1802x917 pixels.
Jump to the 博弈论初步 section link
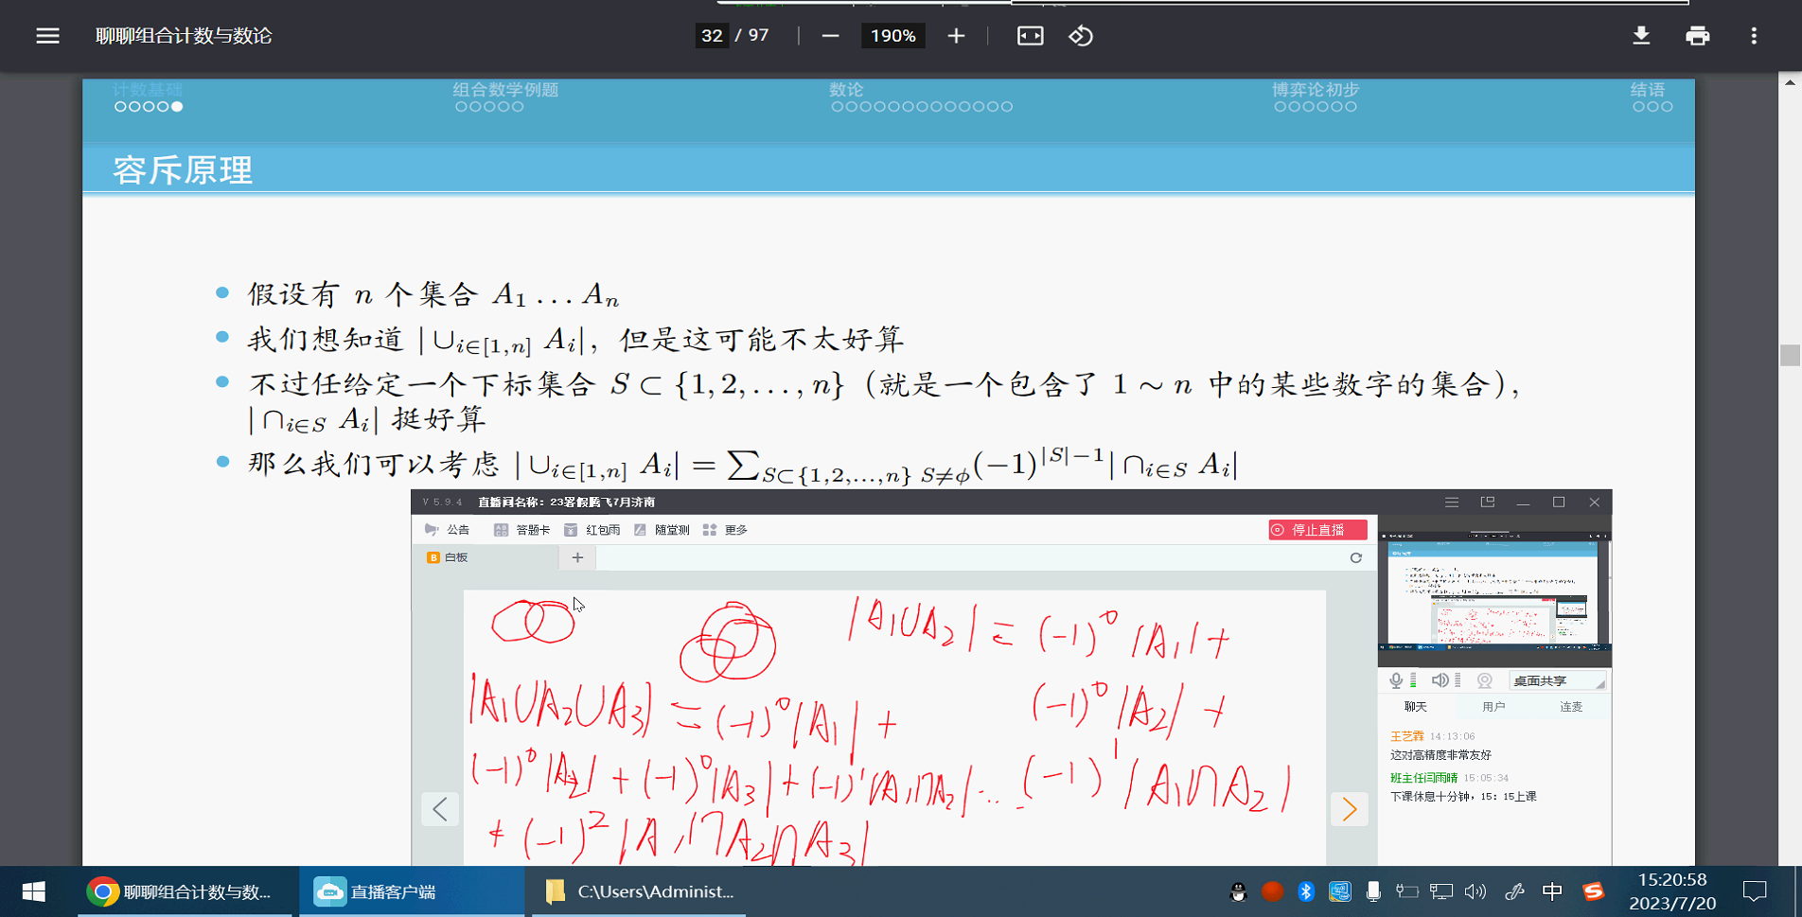click(1316, 89)
